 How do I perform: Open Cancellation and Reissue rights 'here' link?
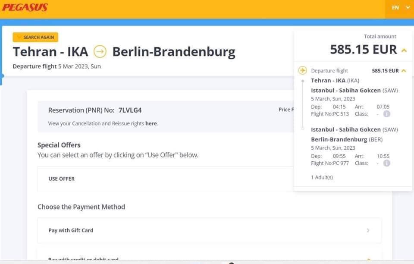[x=151, y=123]
